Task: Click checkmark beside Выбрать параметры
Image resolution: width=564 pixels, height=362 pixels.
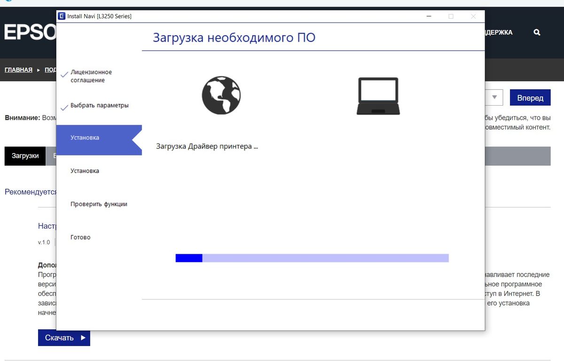Action: (64, 107)
